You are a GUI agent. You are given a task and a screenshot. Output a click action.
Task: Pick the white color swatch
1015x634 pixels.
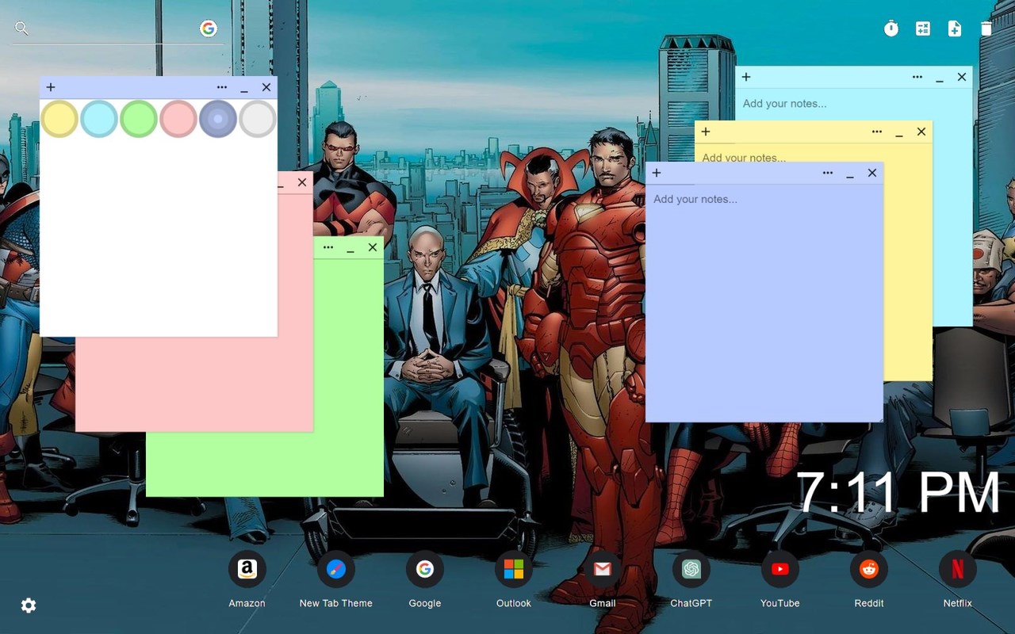(x=258, y=119)
